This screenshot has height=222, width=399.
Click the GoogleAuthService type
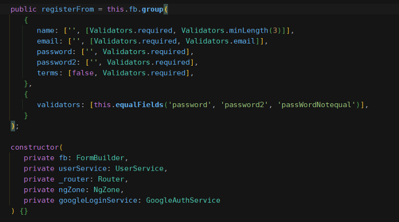point(183,200)
